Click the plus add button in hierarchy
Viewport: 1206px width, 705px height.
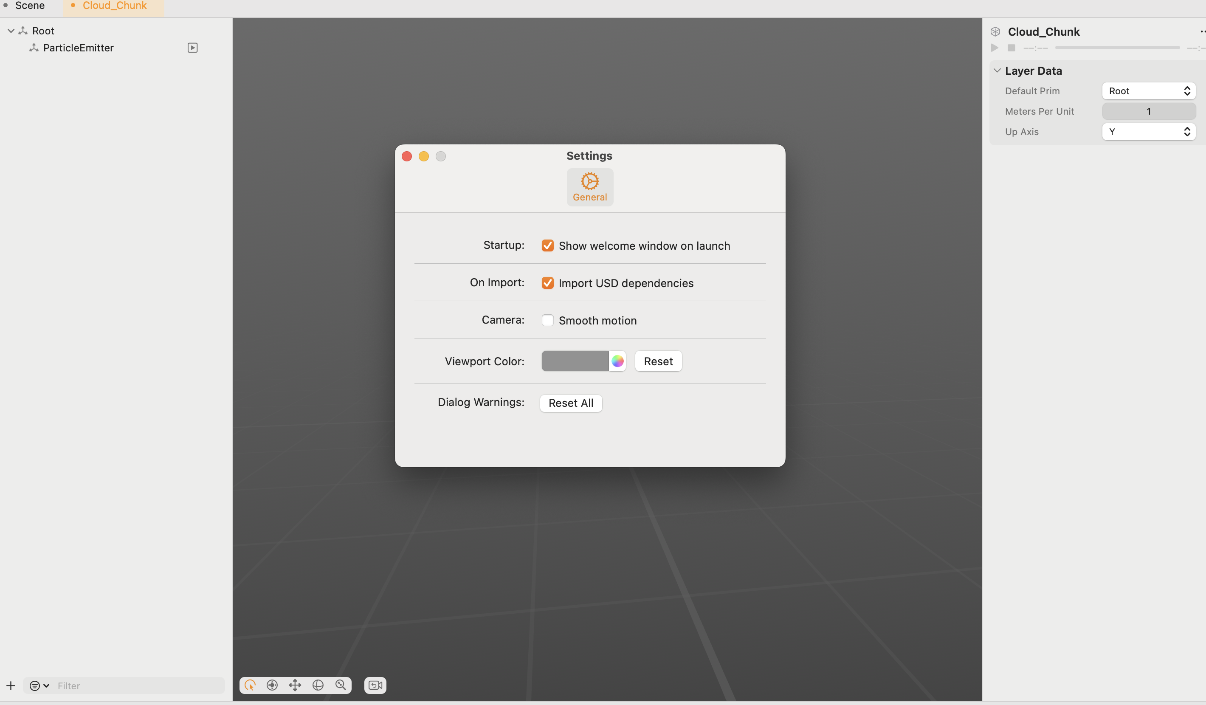click(x=11, y=685)
